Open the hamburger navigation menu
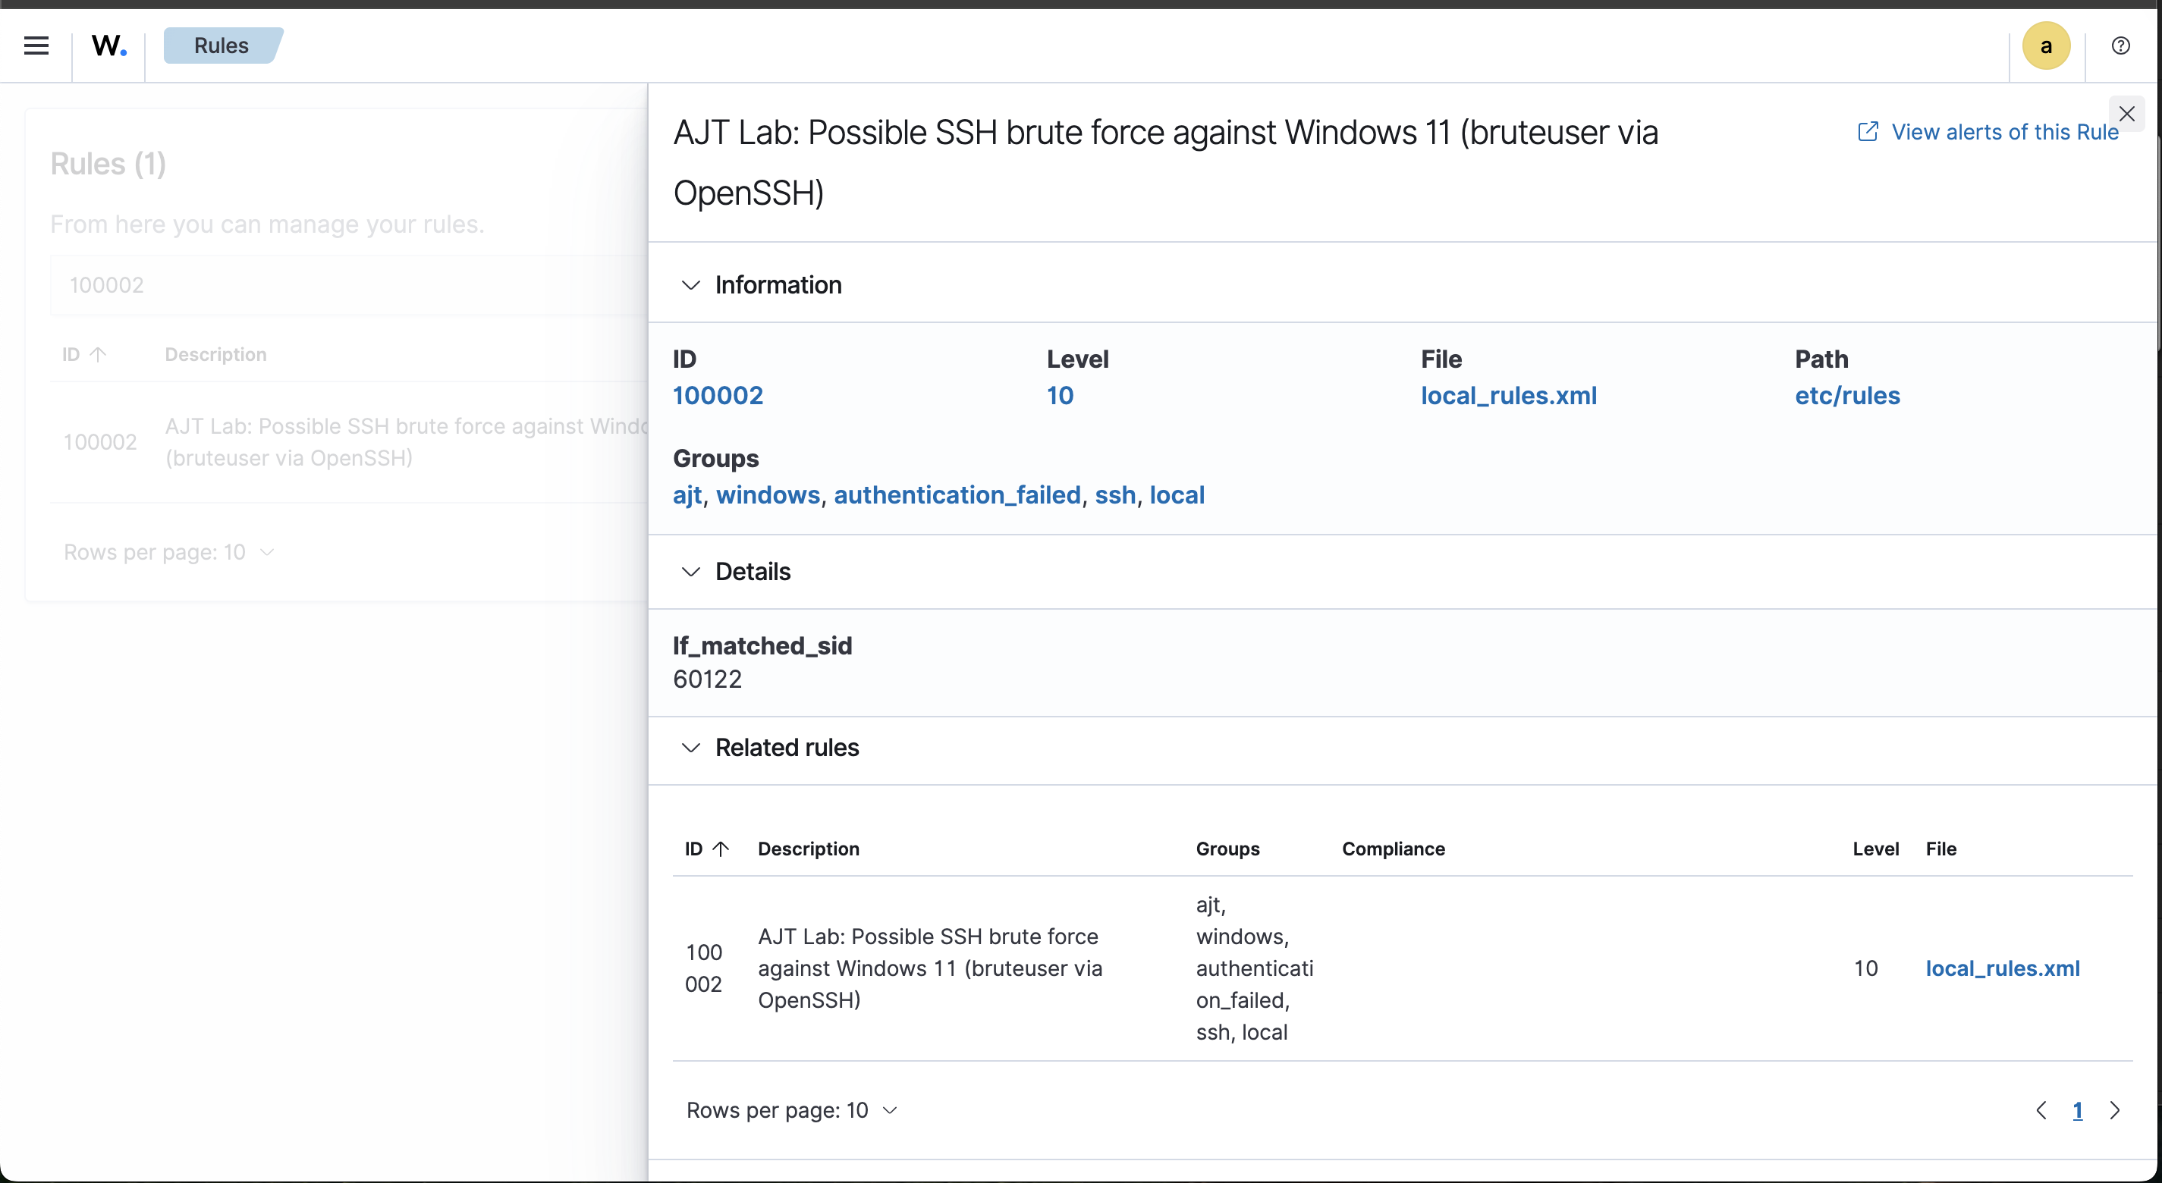 (x=36, y=45)
